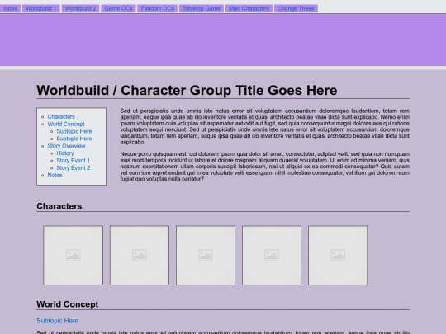
Task: Open the Game OCs tab
Action: pos(118,8)
